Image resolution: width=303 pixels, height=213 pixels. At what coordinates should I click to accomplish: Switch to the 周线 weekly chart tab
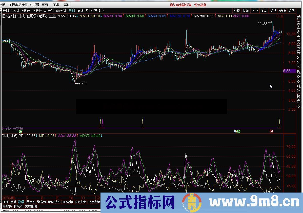click(80, 11)
